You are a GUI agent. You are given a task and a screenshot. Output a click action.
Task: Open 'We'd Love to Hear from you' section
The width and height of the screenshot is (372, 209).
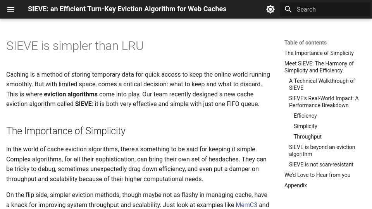317,175
